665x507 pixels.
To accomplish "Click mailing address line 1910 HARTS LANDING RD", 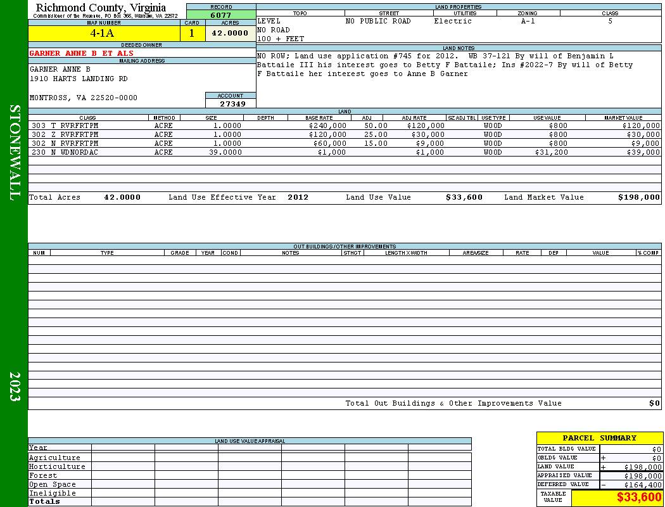I will [x=79, y=79].
